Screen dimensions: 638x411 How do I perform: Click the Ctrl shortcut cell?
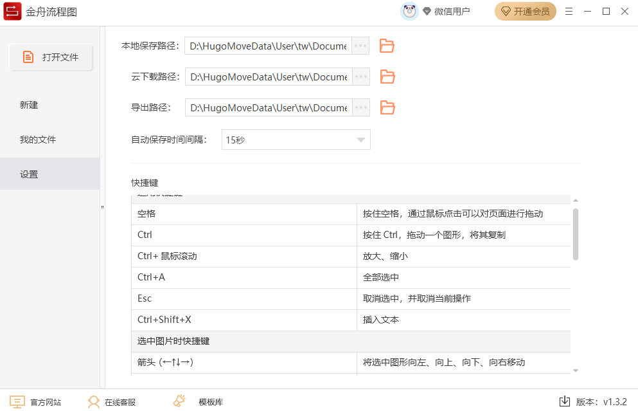(244, 235)
